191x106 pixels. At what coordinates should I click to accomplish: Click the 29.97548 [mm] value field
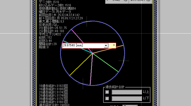tap(83, 46)
